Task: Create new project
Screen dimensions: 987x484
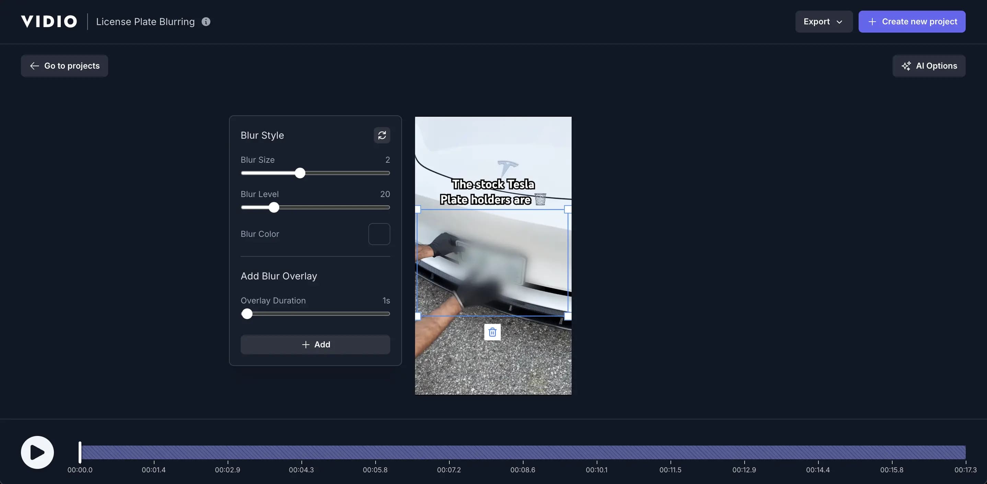Action: pos(912,22)
